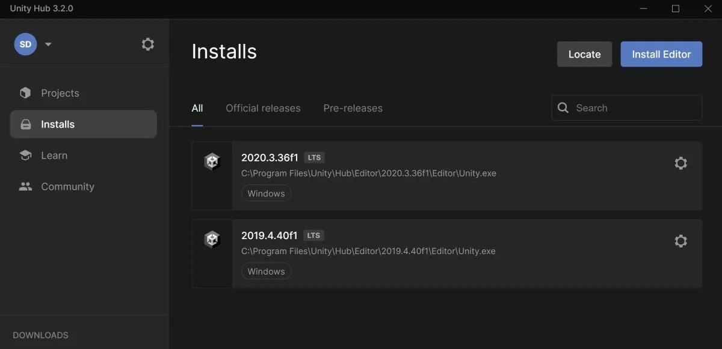Viewport: 722px width, 349px height.
Task: Click the SD profile avatar
Action: coord(25,44)
